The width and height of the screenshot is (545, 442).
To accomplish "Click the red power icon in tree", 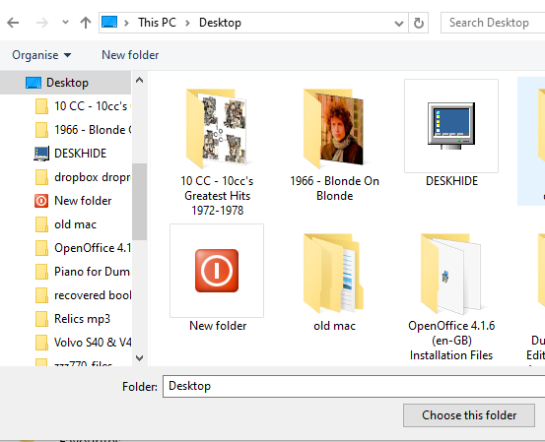I will coord(41,201).
